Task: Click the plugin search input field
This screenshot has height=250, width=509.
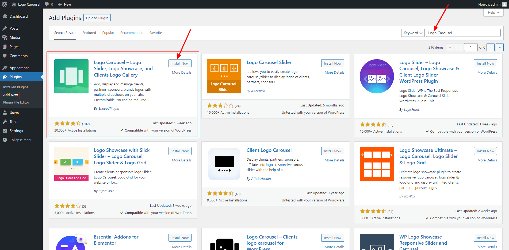Action: click(463, 33)
